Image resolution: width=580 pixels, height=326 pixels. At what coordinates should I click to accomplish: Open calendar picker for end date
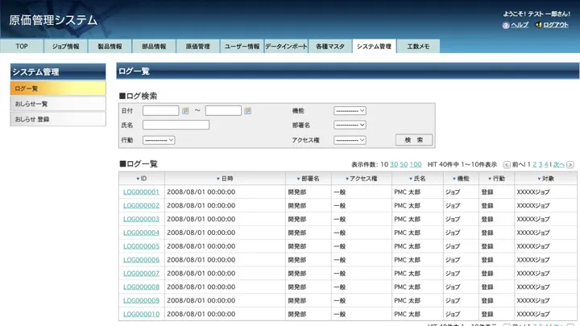248,111
